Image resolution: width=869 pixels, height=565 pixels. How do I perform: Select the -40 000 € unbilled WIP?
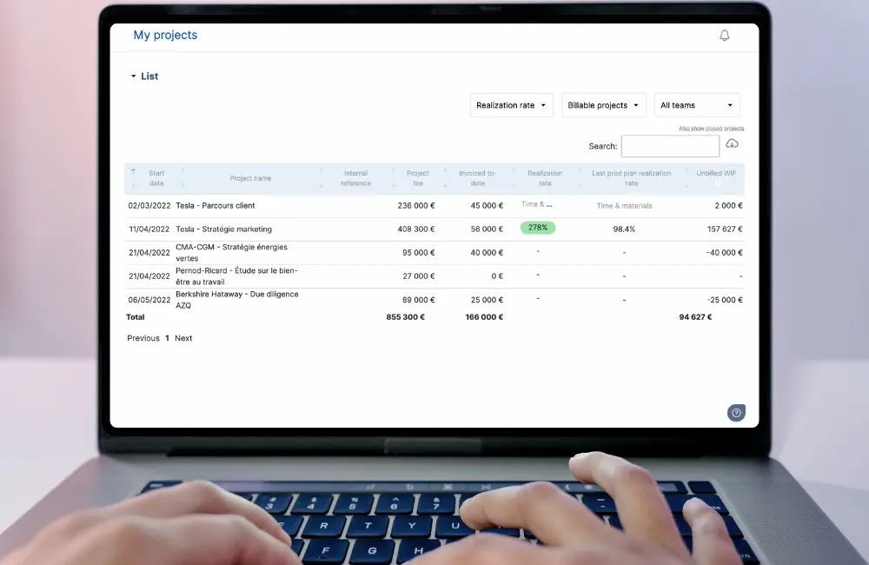pos(725,252)
